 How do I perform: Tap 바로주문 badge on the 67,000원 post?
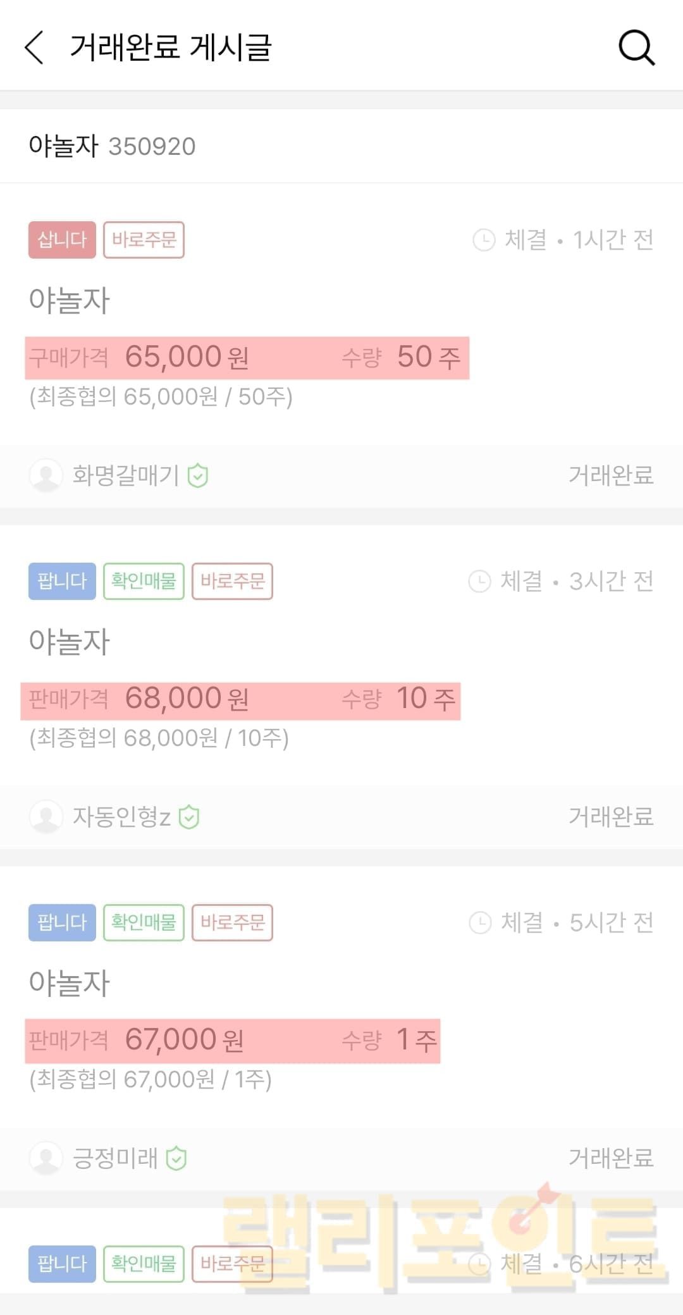(232, 923)
